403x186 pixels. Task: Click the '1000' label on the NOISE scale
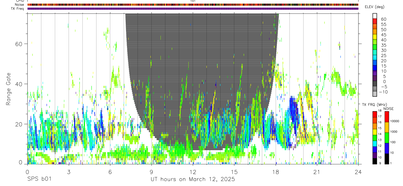(393, 132)
